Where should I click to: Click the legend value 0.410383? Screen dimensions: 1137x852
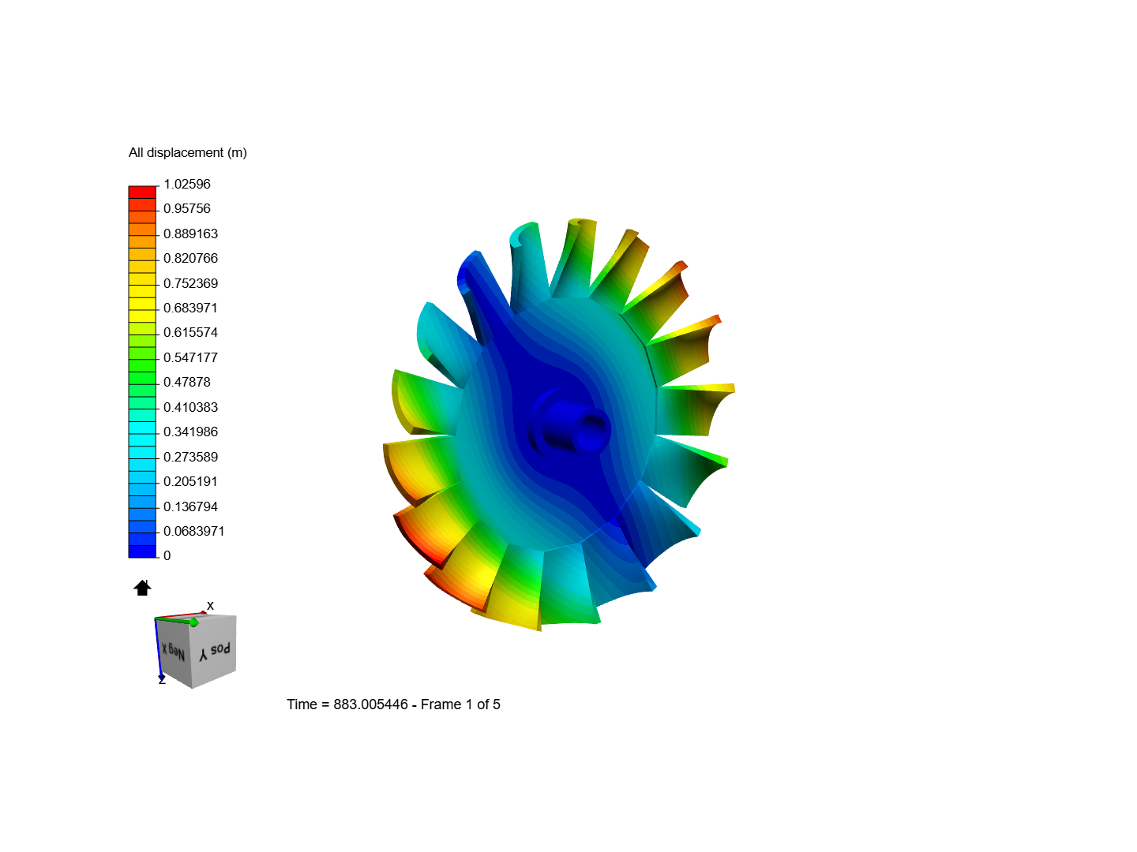pyautogui.click(x=190, y=407)
